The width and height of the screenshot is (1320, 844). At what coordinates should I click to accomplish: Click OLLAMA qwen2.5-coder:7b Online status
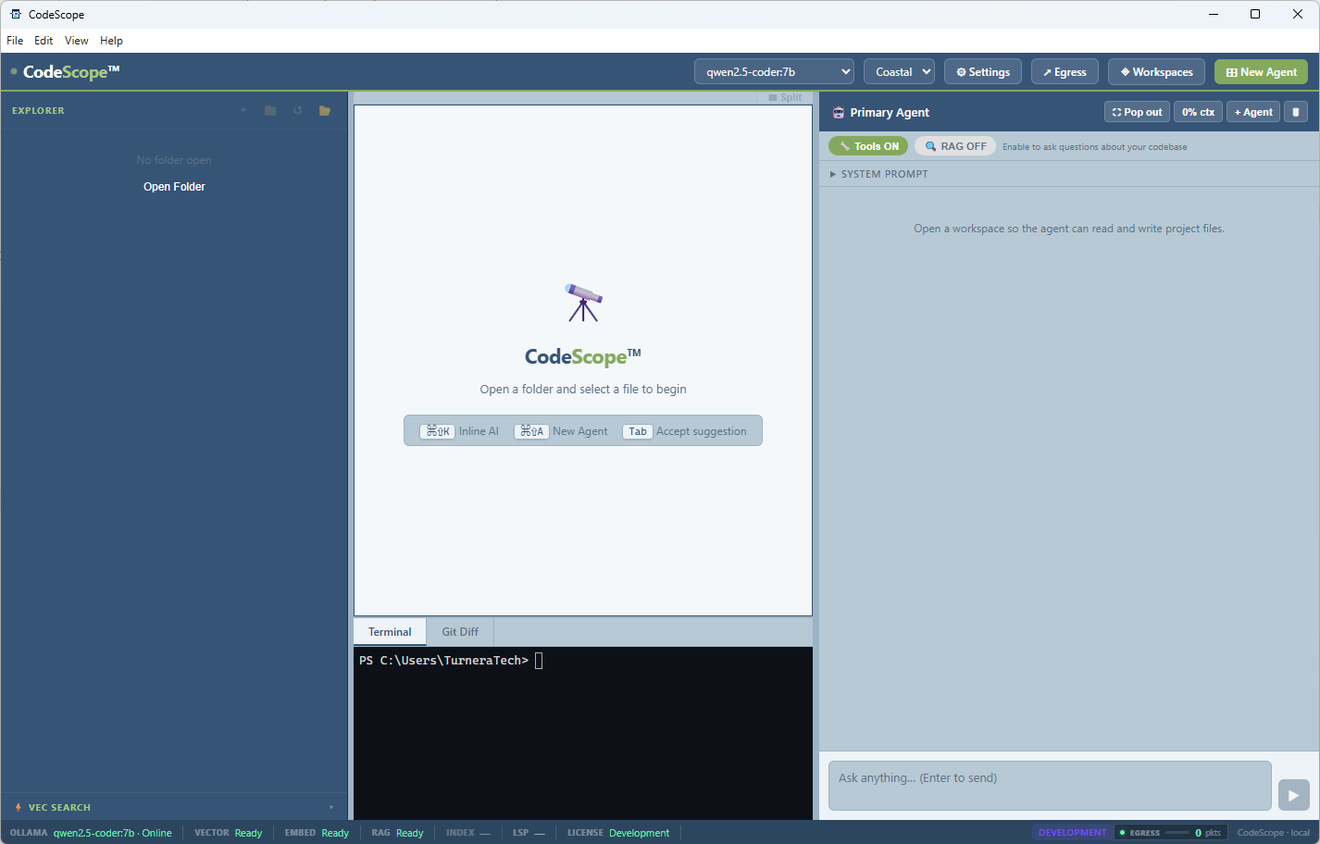[x=91, y=833]
